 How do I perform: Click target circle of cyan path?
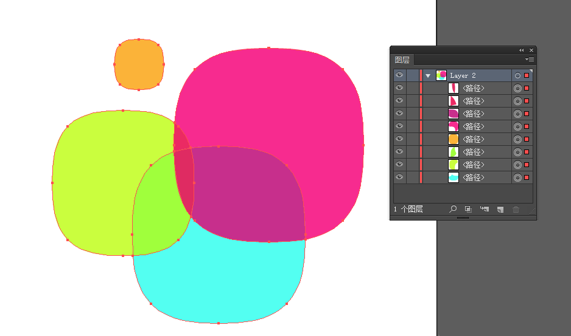517,177
